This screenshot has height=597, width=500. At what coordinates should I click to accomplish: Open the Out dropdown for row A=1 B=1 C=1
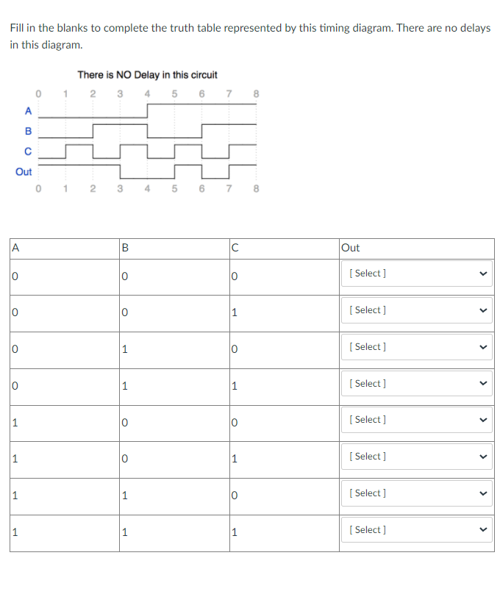click(x=416, y=529)
